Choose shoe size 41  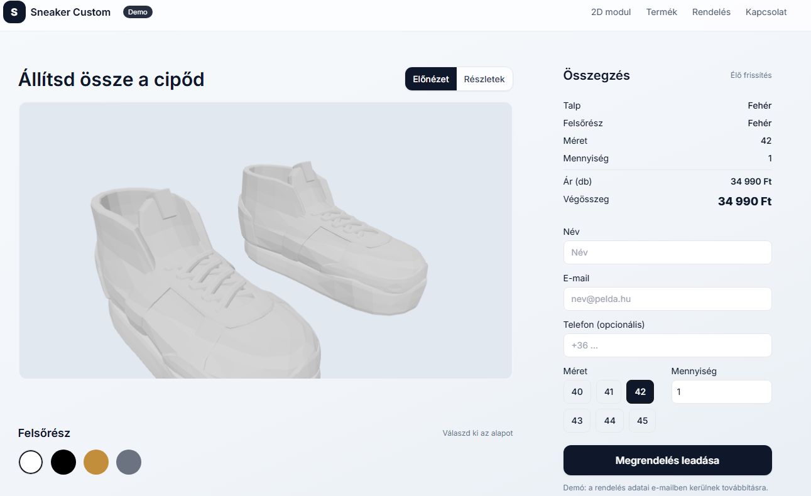point(609,392)
